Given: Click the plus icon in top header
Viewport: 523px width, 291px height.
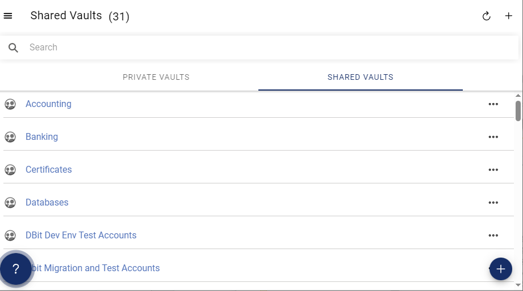Looking at the screenshot, I should (x=508, y=16).
